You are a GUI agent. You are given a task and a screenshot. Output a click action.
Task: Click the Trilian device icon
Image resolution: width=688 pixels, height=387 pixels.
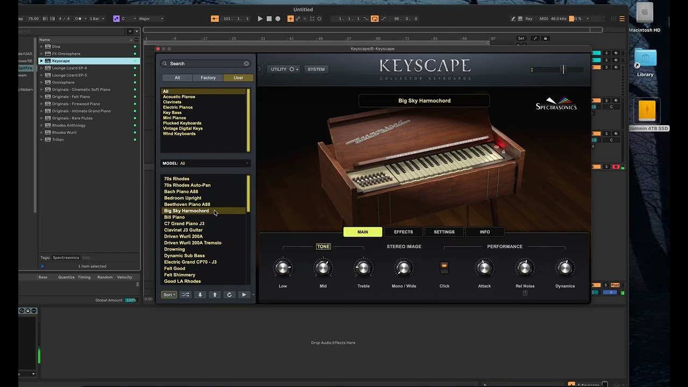click(x=48, y=140)
